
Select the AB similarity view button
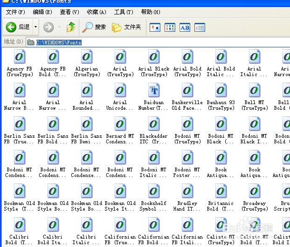coord(185,28)
